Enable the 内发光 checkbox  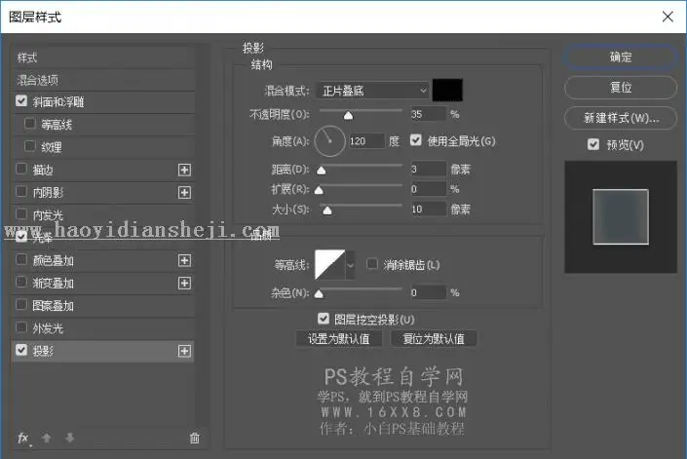click(21, 214)
